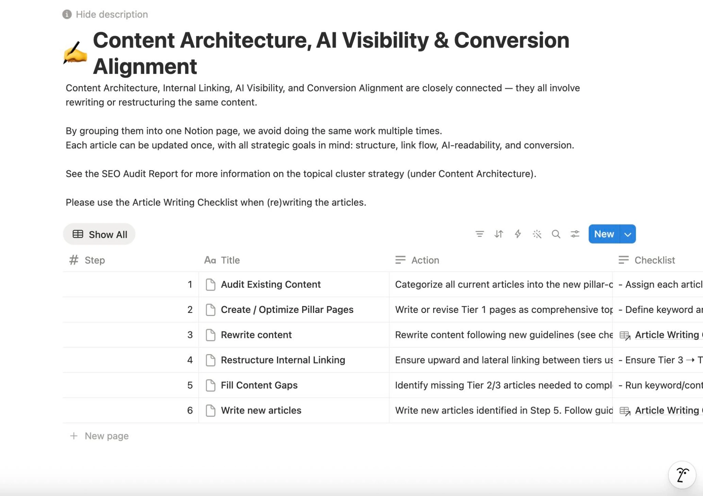This screenshot has height=496, width=703.
Task: Select Action cell 'Categorize all current articles'
Action: (x=501, y=284)
